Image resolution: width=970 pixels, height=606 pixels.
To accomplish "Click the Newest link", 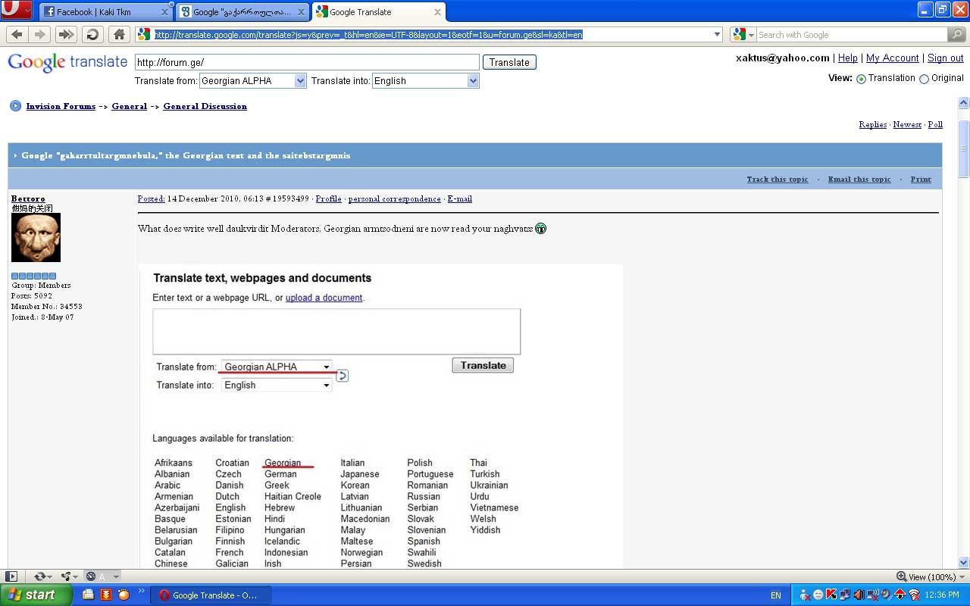I will point(907,124).
